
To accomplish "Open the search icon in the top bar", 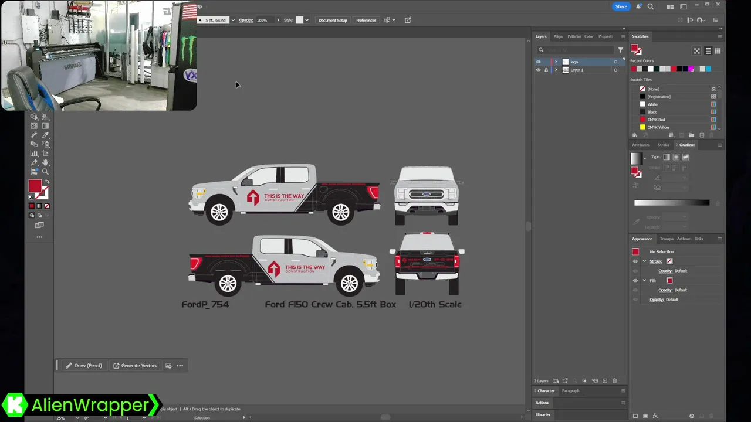I will (x=651, y=6).
